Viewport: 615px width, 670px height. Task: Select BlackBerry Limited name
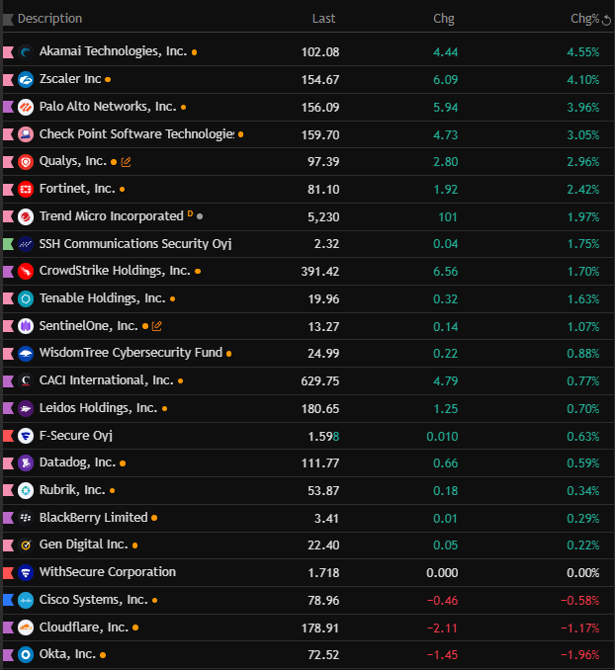click(x=93, y=518)
